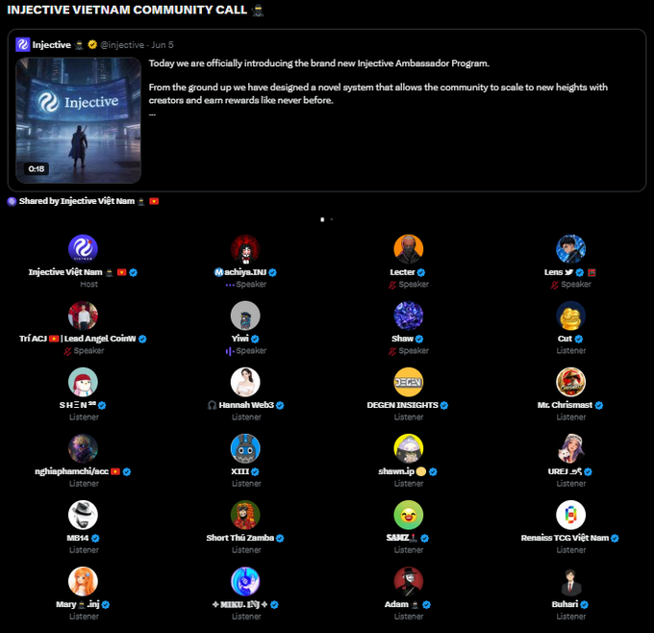Screen dimensions: 654x633
Task: Open Jun 5 tweet date link
Action: 163,45
